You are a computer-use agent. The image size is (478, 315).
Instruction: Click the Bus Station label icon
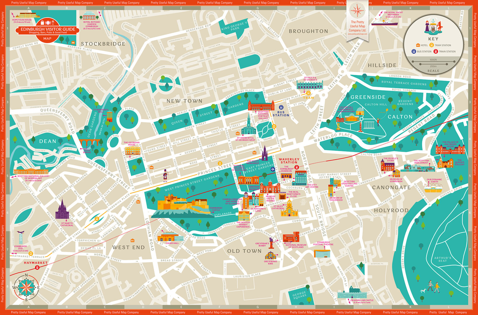click(x=281, y=108)
